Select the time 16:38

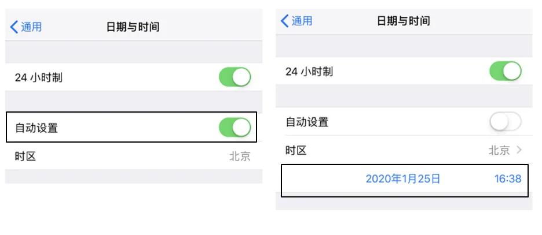508,178
